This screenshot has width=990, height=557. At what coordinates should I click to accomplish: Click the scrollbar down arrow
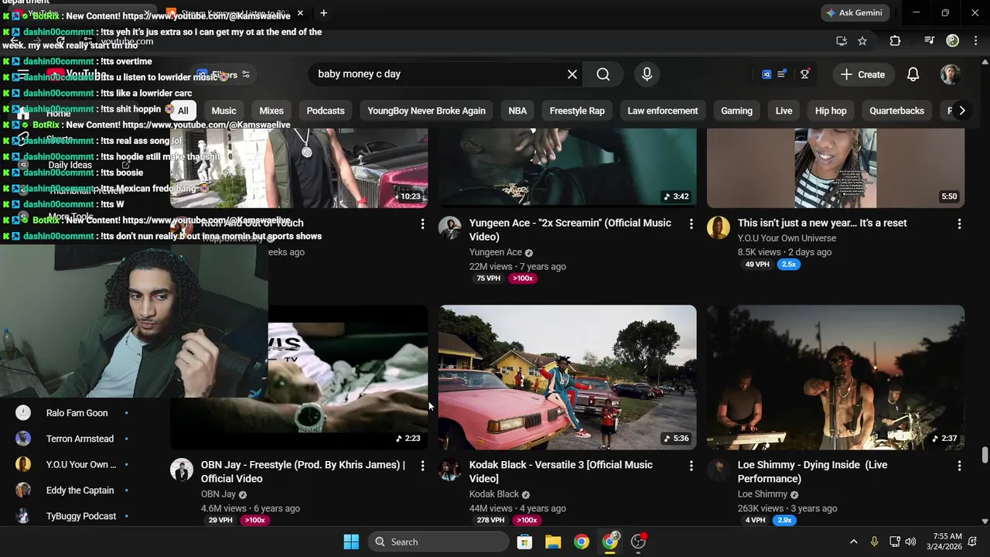pyautogui.click(x=985, y=521)
